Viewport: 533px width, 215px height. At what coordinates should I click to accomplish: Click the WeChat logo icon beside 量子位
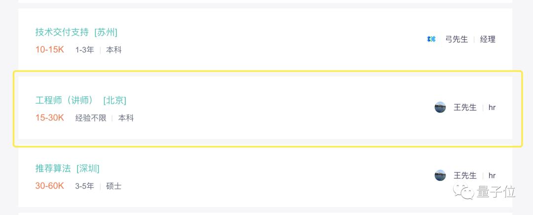464,191
